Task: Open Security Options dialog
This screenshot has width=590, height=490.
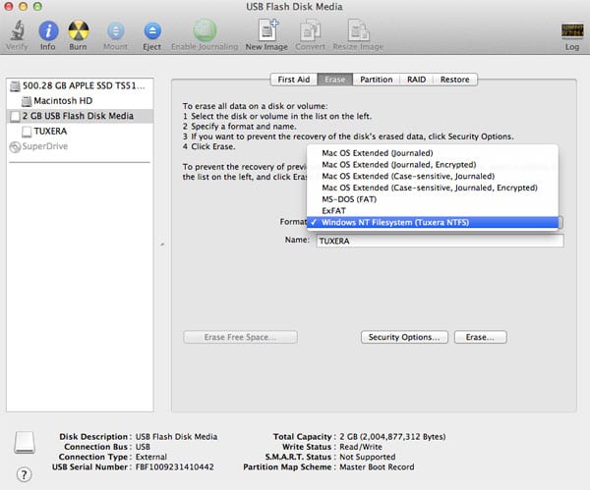Action: coord(404,337)
